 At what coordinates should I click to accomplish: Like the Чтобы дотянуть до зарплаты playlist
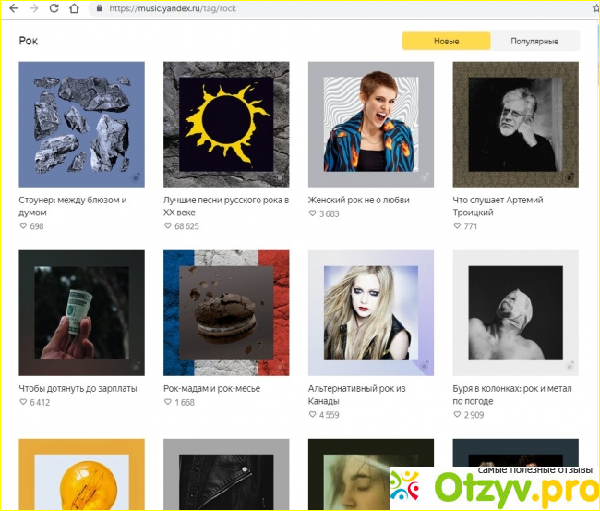click(23, 402)
